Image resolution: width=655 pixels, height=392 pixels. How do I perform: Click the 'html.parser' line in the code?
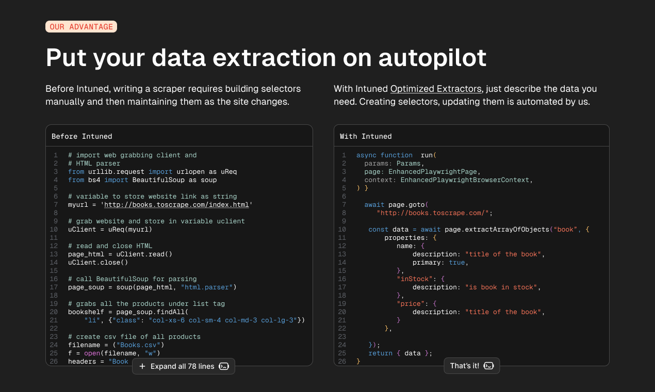click(x=152, y=287)
